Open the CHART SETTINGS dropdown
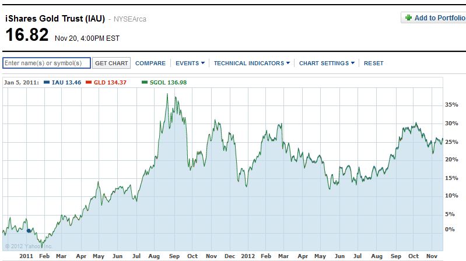466x261 pixels. (327, 64)
